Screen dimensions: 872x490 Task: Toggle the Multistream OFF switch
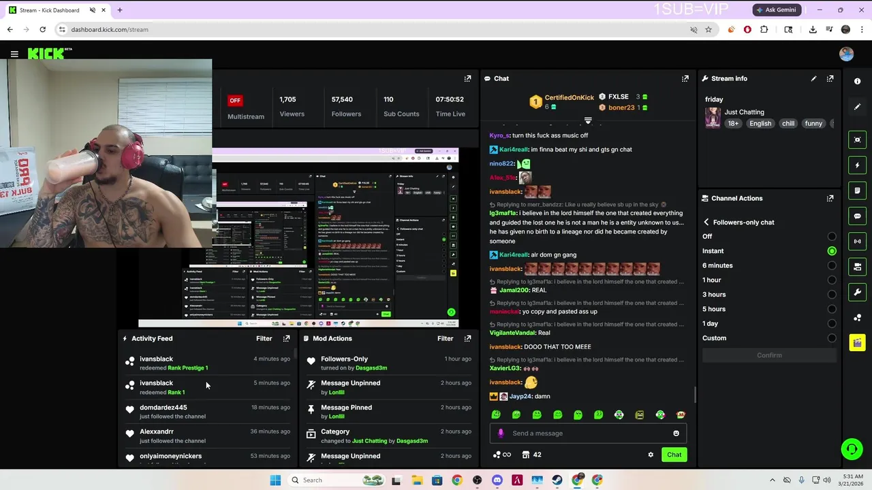click(235, 100)
